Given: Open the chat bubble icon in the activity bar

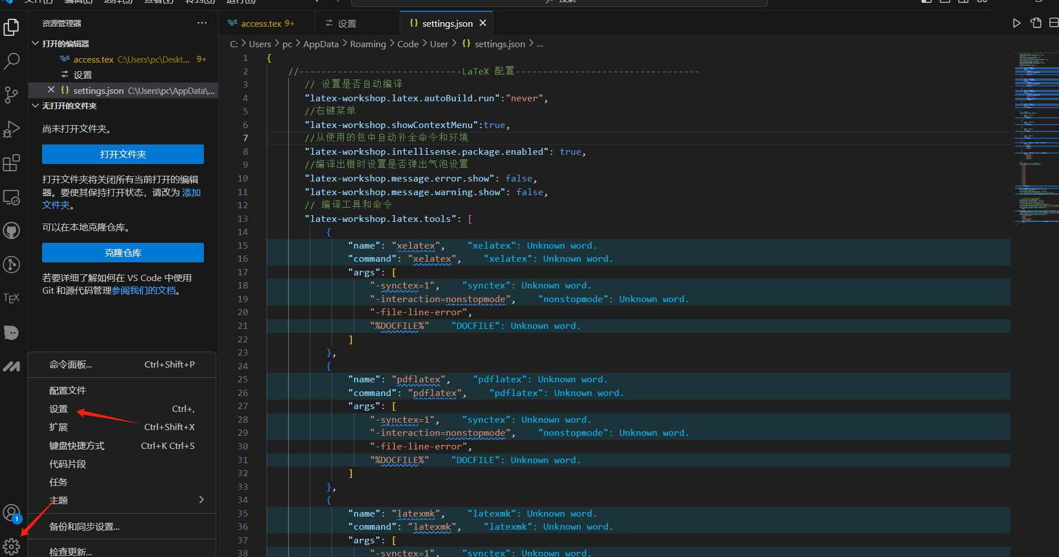Looking at the screenshot, I should pyautogui.click(x=11, y=332).
